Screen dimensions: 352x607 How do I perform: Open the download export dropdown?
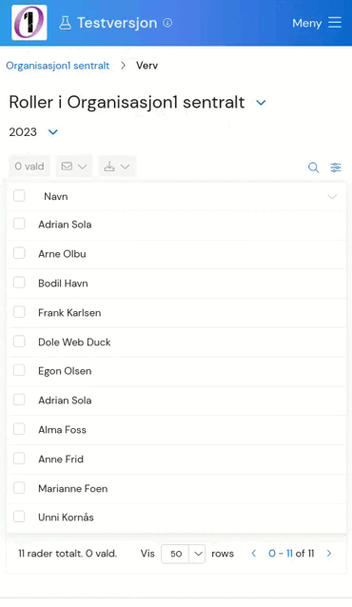pos(117,166)
